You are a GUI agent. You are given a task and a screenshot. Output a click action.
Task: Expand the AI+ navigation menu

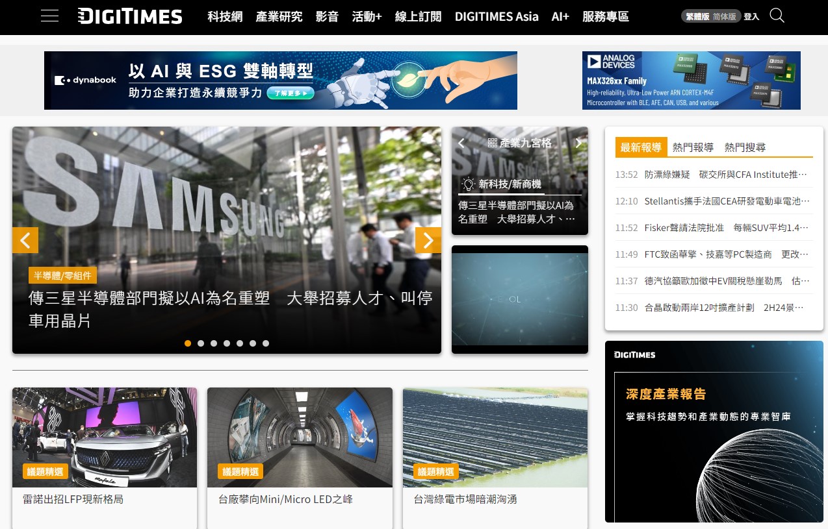560,16
